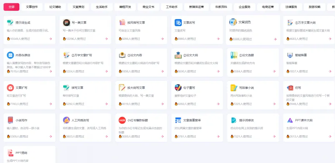Open PPT课件大纲 via its arrow
Viewport: 335px width, 163px height.
coord(330,136)
